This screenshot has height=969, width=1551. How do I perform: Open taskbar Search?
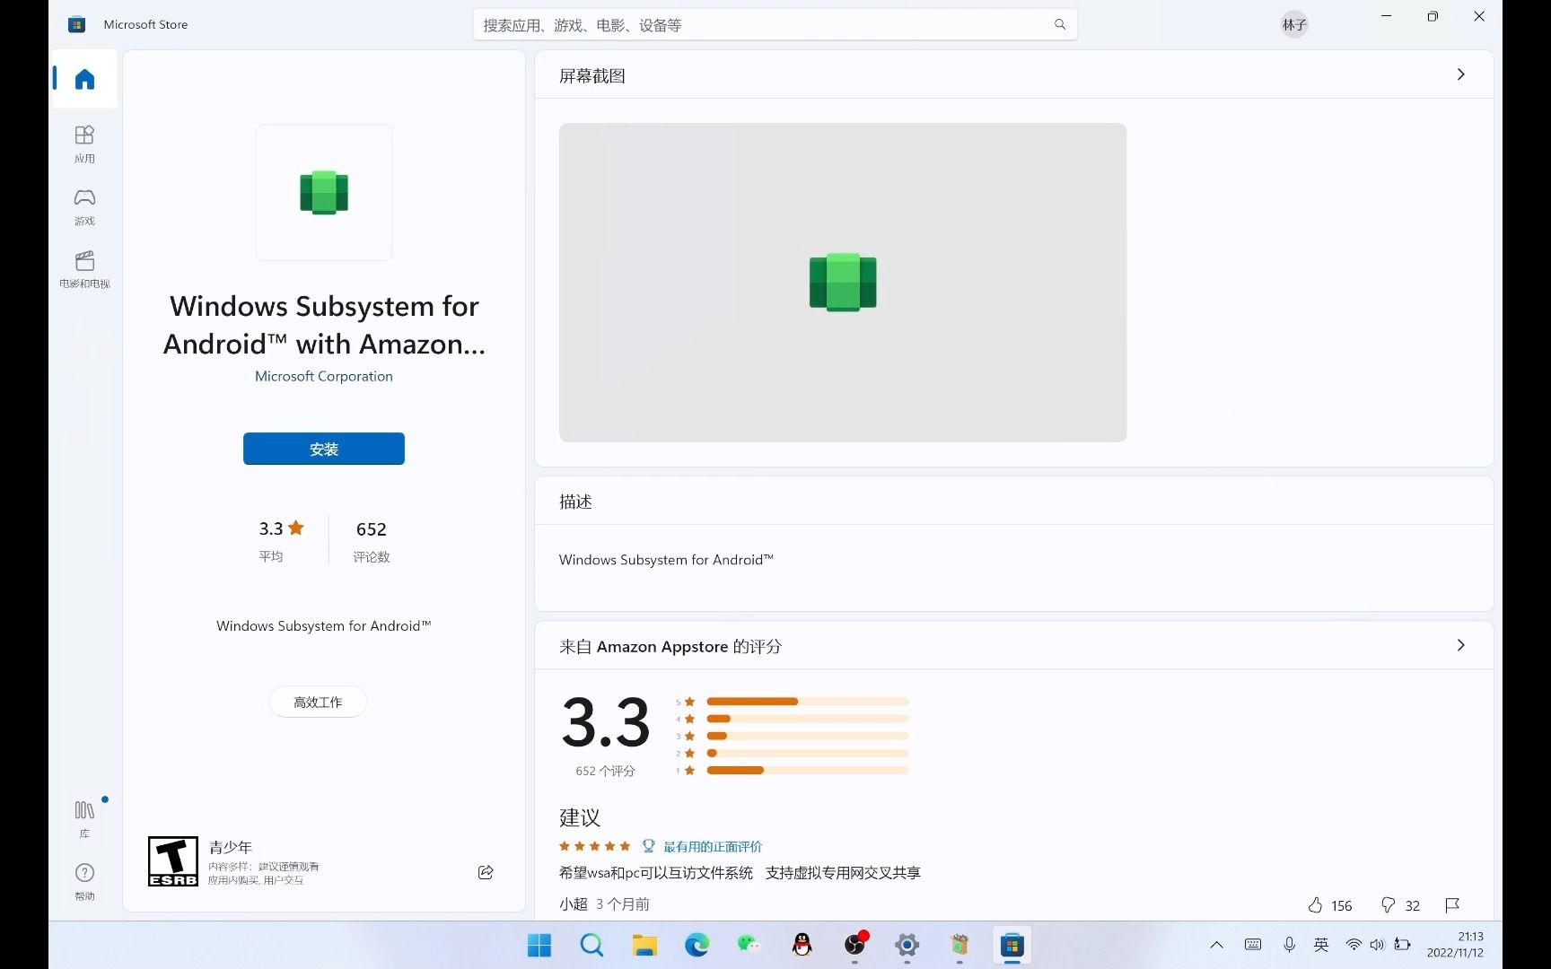pyautogui.click(x=591, y=945)
